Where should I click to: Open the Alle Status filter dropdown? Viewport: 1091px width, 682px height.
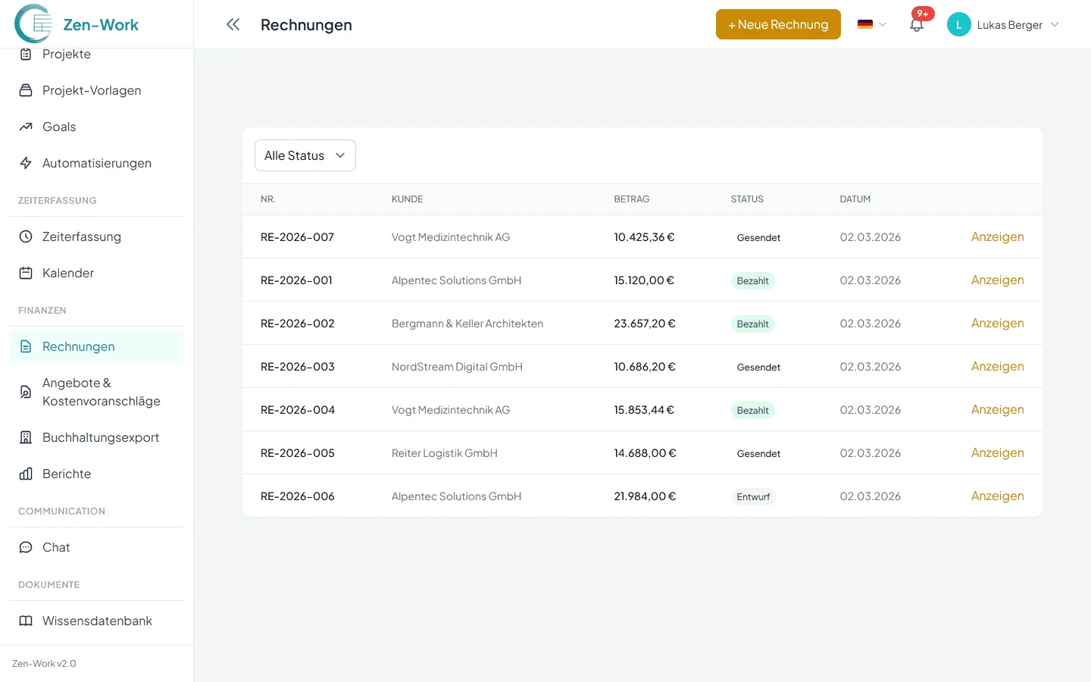tap(305, 155)
